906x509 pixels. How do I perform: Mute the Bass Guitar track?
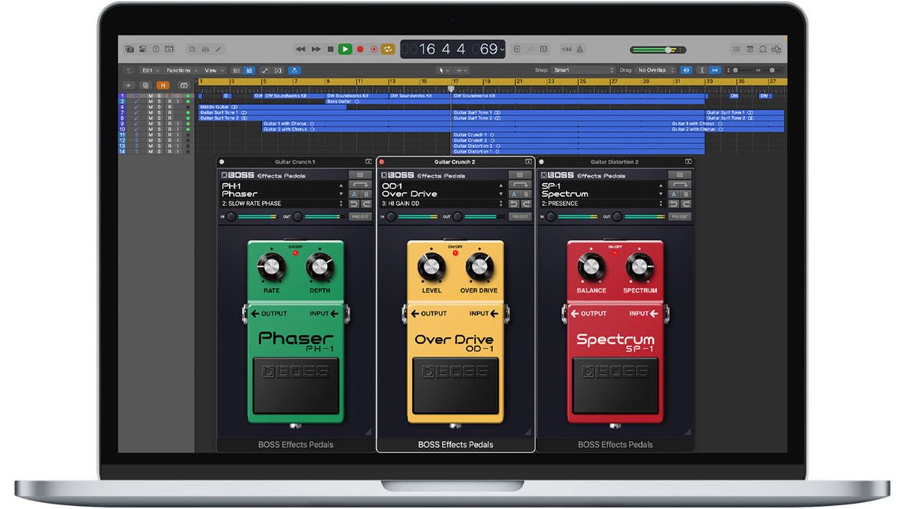(x=150, y=101)
